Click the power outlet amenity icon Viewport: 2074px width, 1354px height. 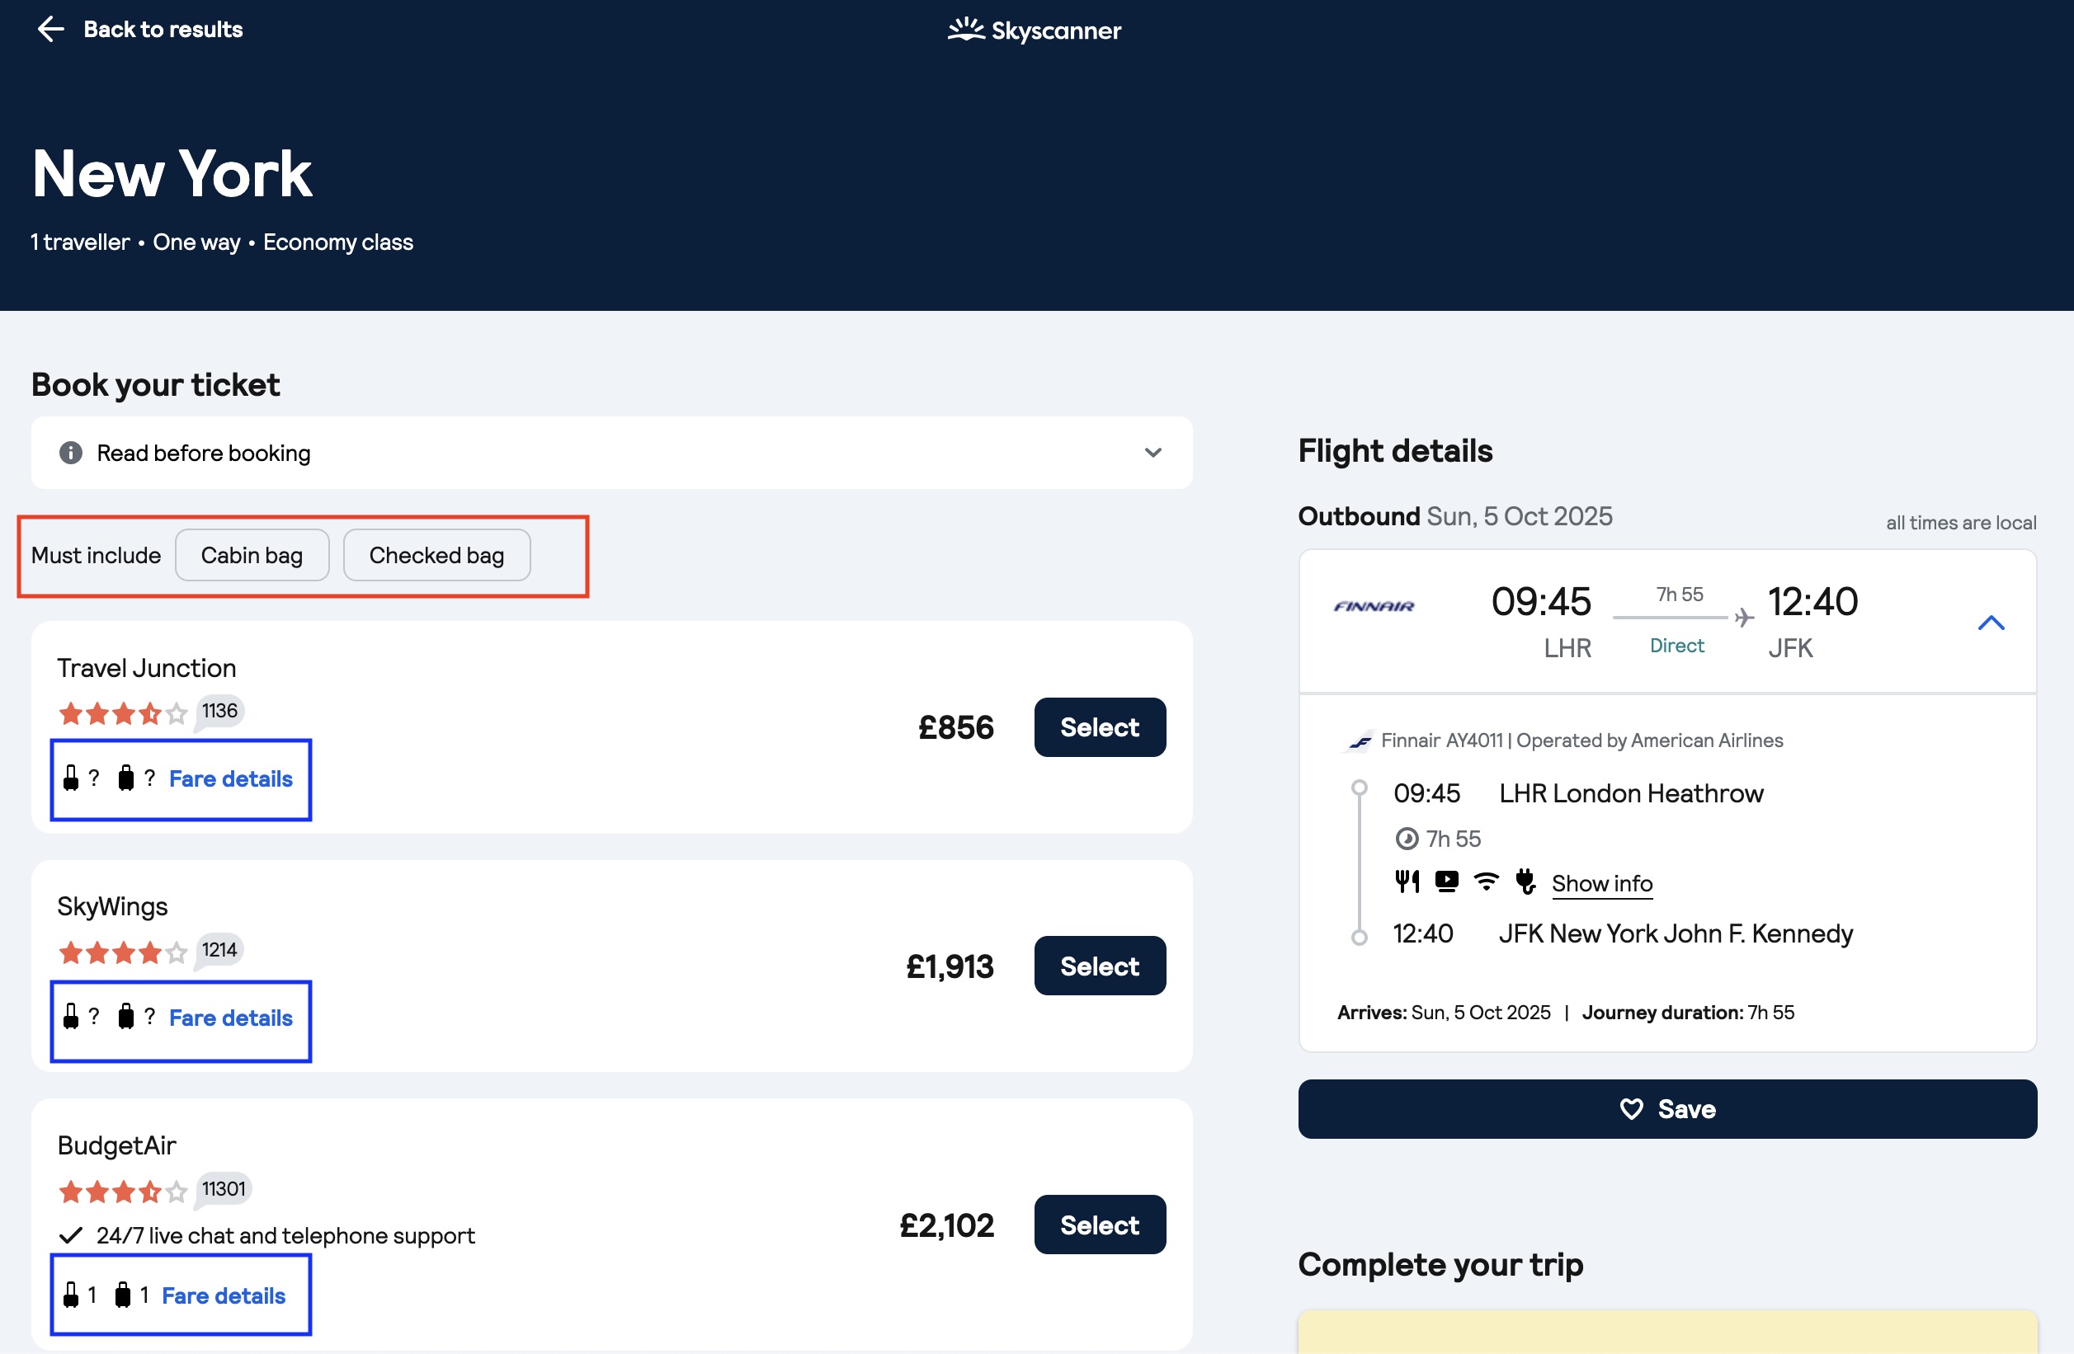[1525, 882]
